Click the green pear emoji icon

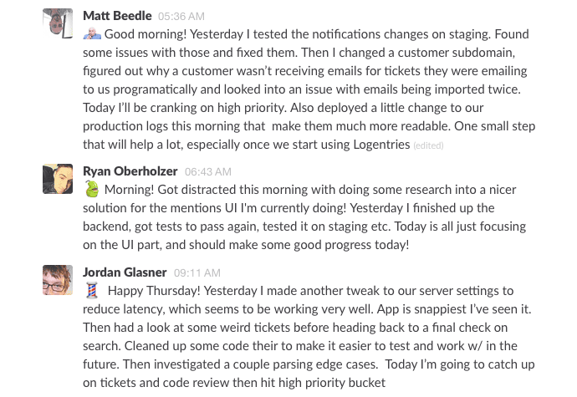tap(92, 189)
